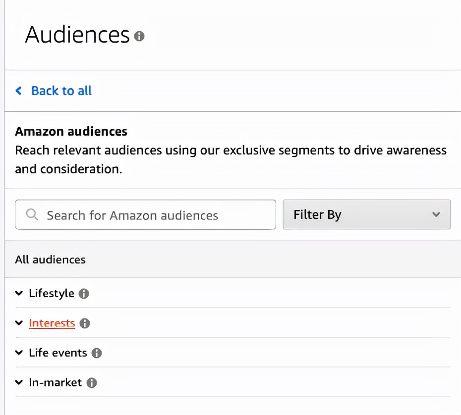Select the In-market category label
The image size is (461, 415).
click(56, 382)
